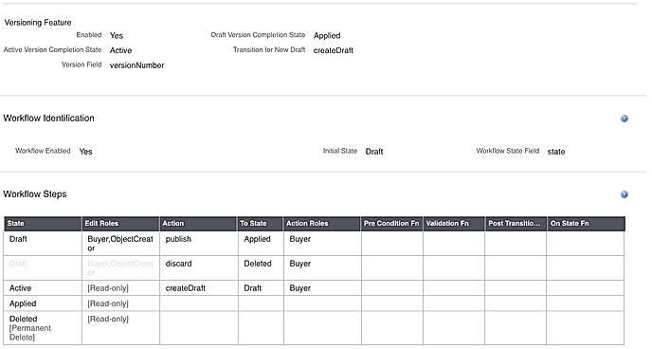Click the versionNumber value

point(136,65)
